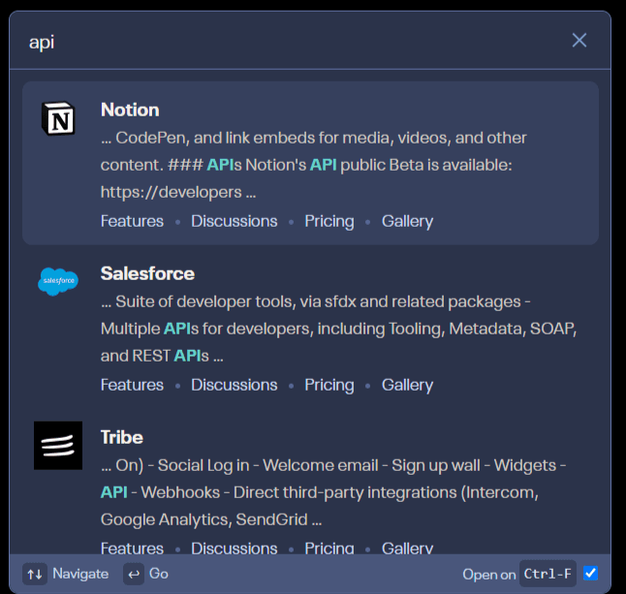Click the Navigate up-down arrows icon
This screenshot has height=594, width=626.
point(35,574)
